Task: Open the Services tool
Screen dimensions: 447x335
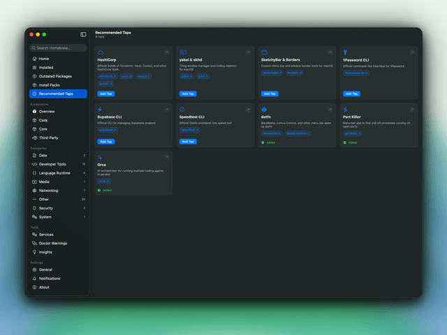Action: (x=58, y=234)
